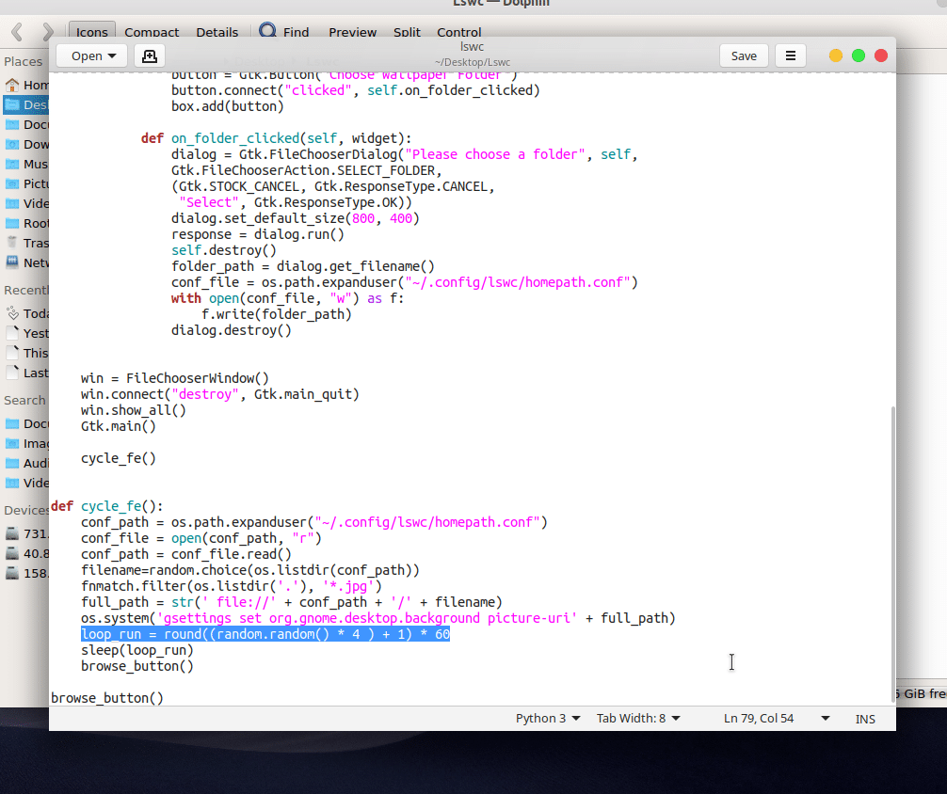Viewport: 947px width, 794px height.
Task: Open Dolphin Control menu
Action: pyautogui.click(x=459, y=32)
